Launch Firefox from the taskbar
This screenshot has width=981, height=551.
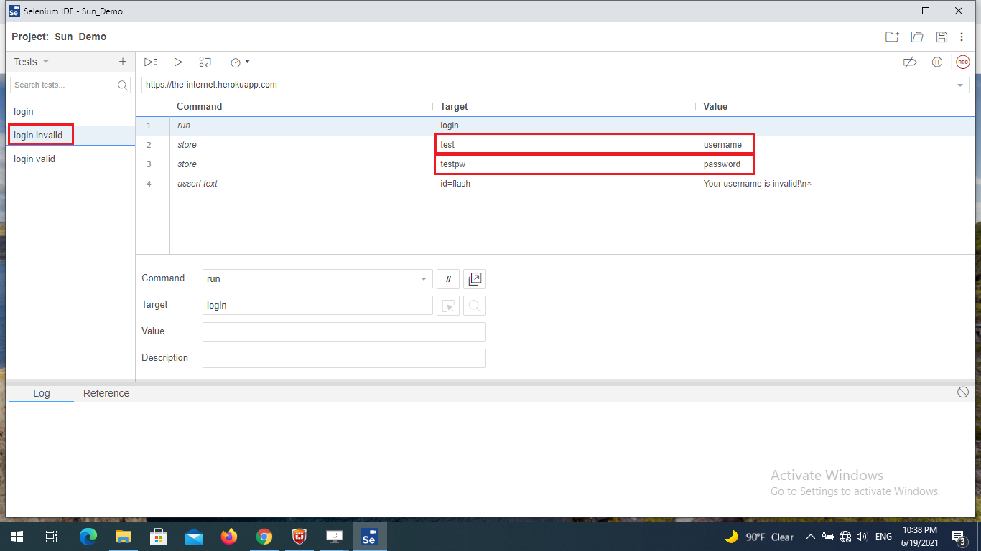(x=229, y=537)
